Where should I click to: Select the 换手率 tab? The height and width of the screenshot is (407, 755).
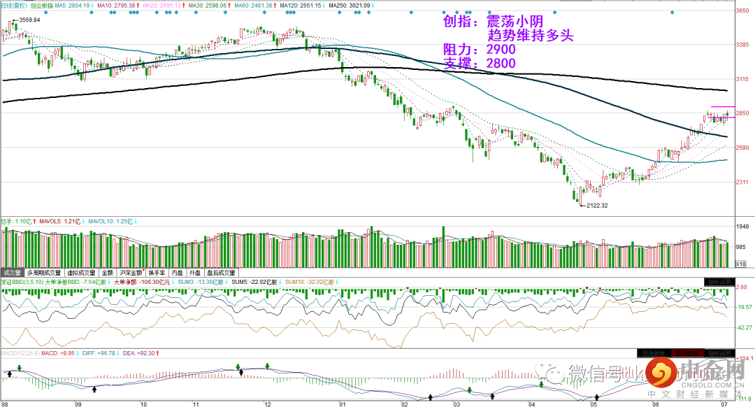point(157,273)
